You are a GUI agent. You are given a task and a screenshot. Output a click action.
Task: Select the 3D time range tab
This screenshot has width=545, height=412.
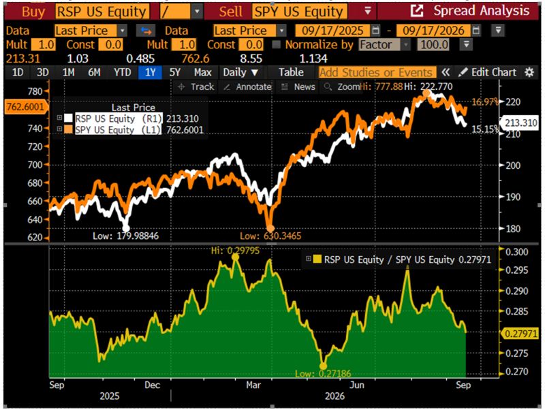(43, 72)
